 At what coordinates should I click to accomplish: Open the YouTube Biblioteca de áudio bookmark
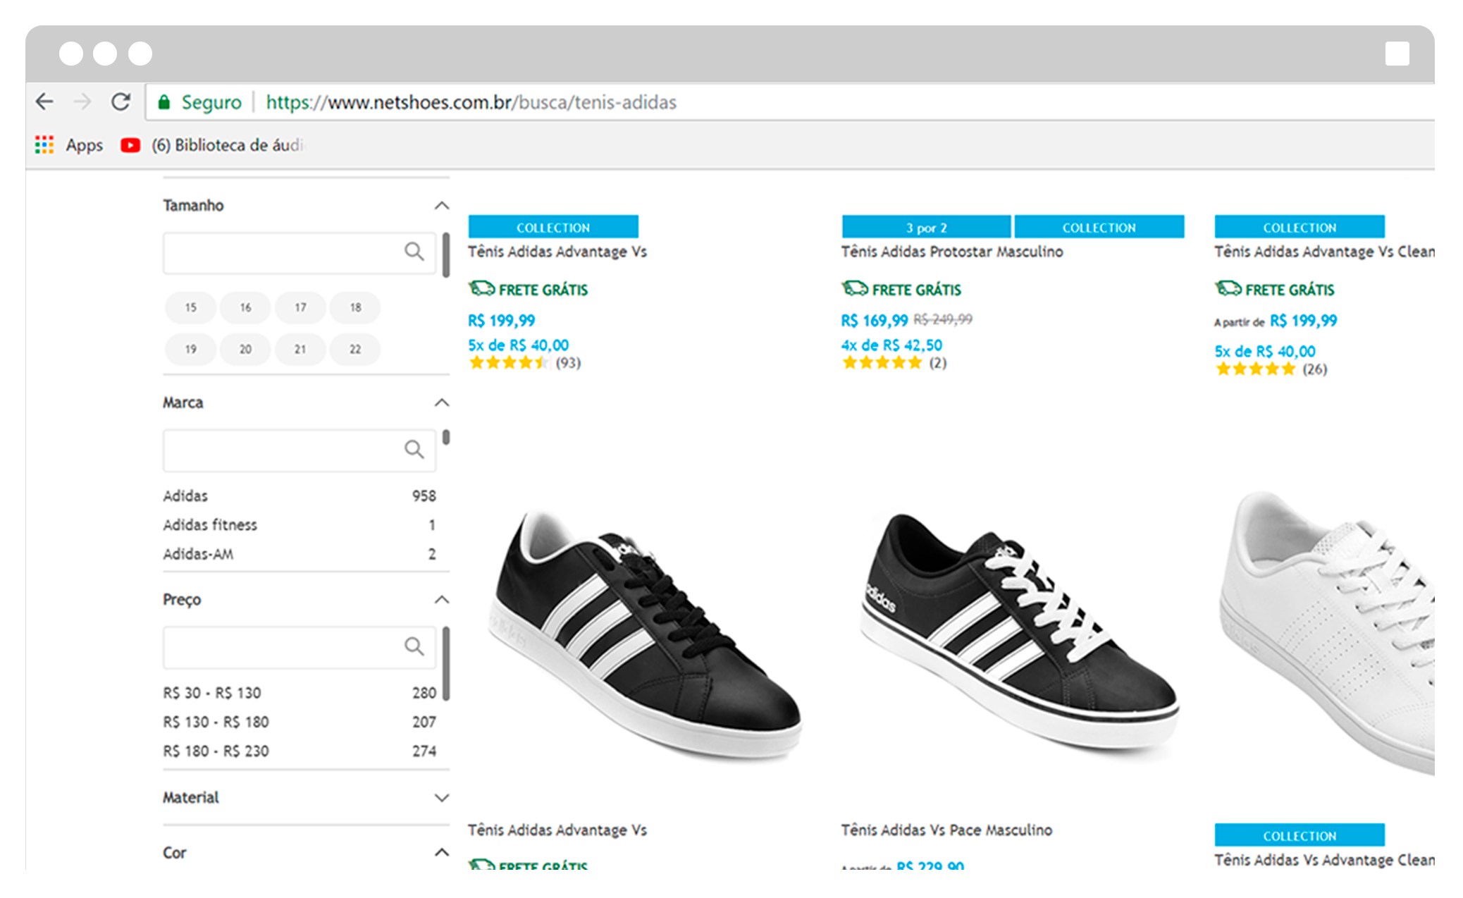point(211,145)
